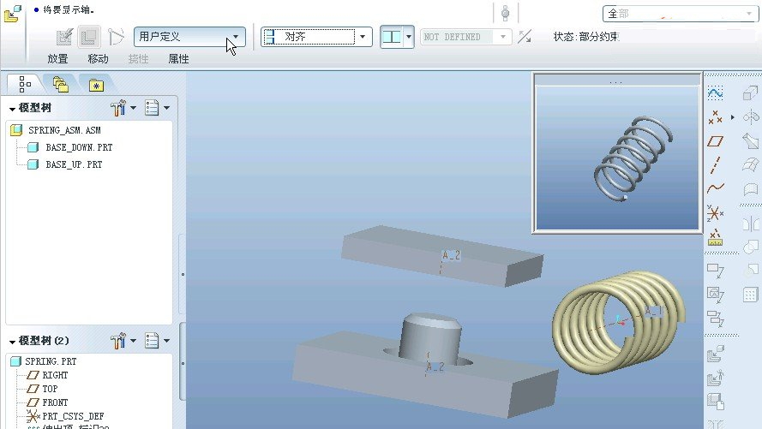Click the datum coordinate system tool icon
762x429 pixels.
pos(716,213)
